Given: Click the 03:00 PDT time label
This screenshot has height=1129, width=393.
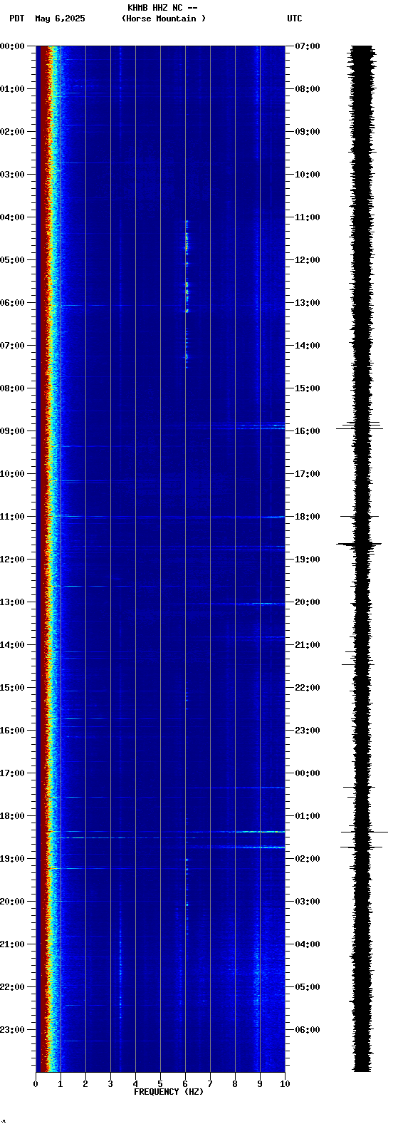Looking at the screenshot, I should coord(12,175).
